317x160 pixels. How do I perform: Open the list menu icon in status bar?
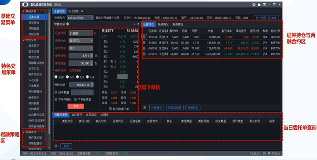point(264,153)
